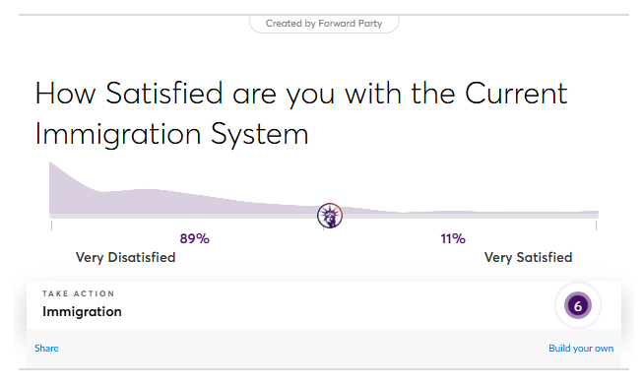Click the Statue of Liberty slider handle
This screenshot has height=387, width=644.
pyautogui.click(x=330, y=216)
